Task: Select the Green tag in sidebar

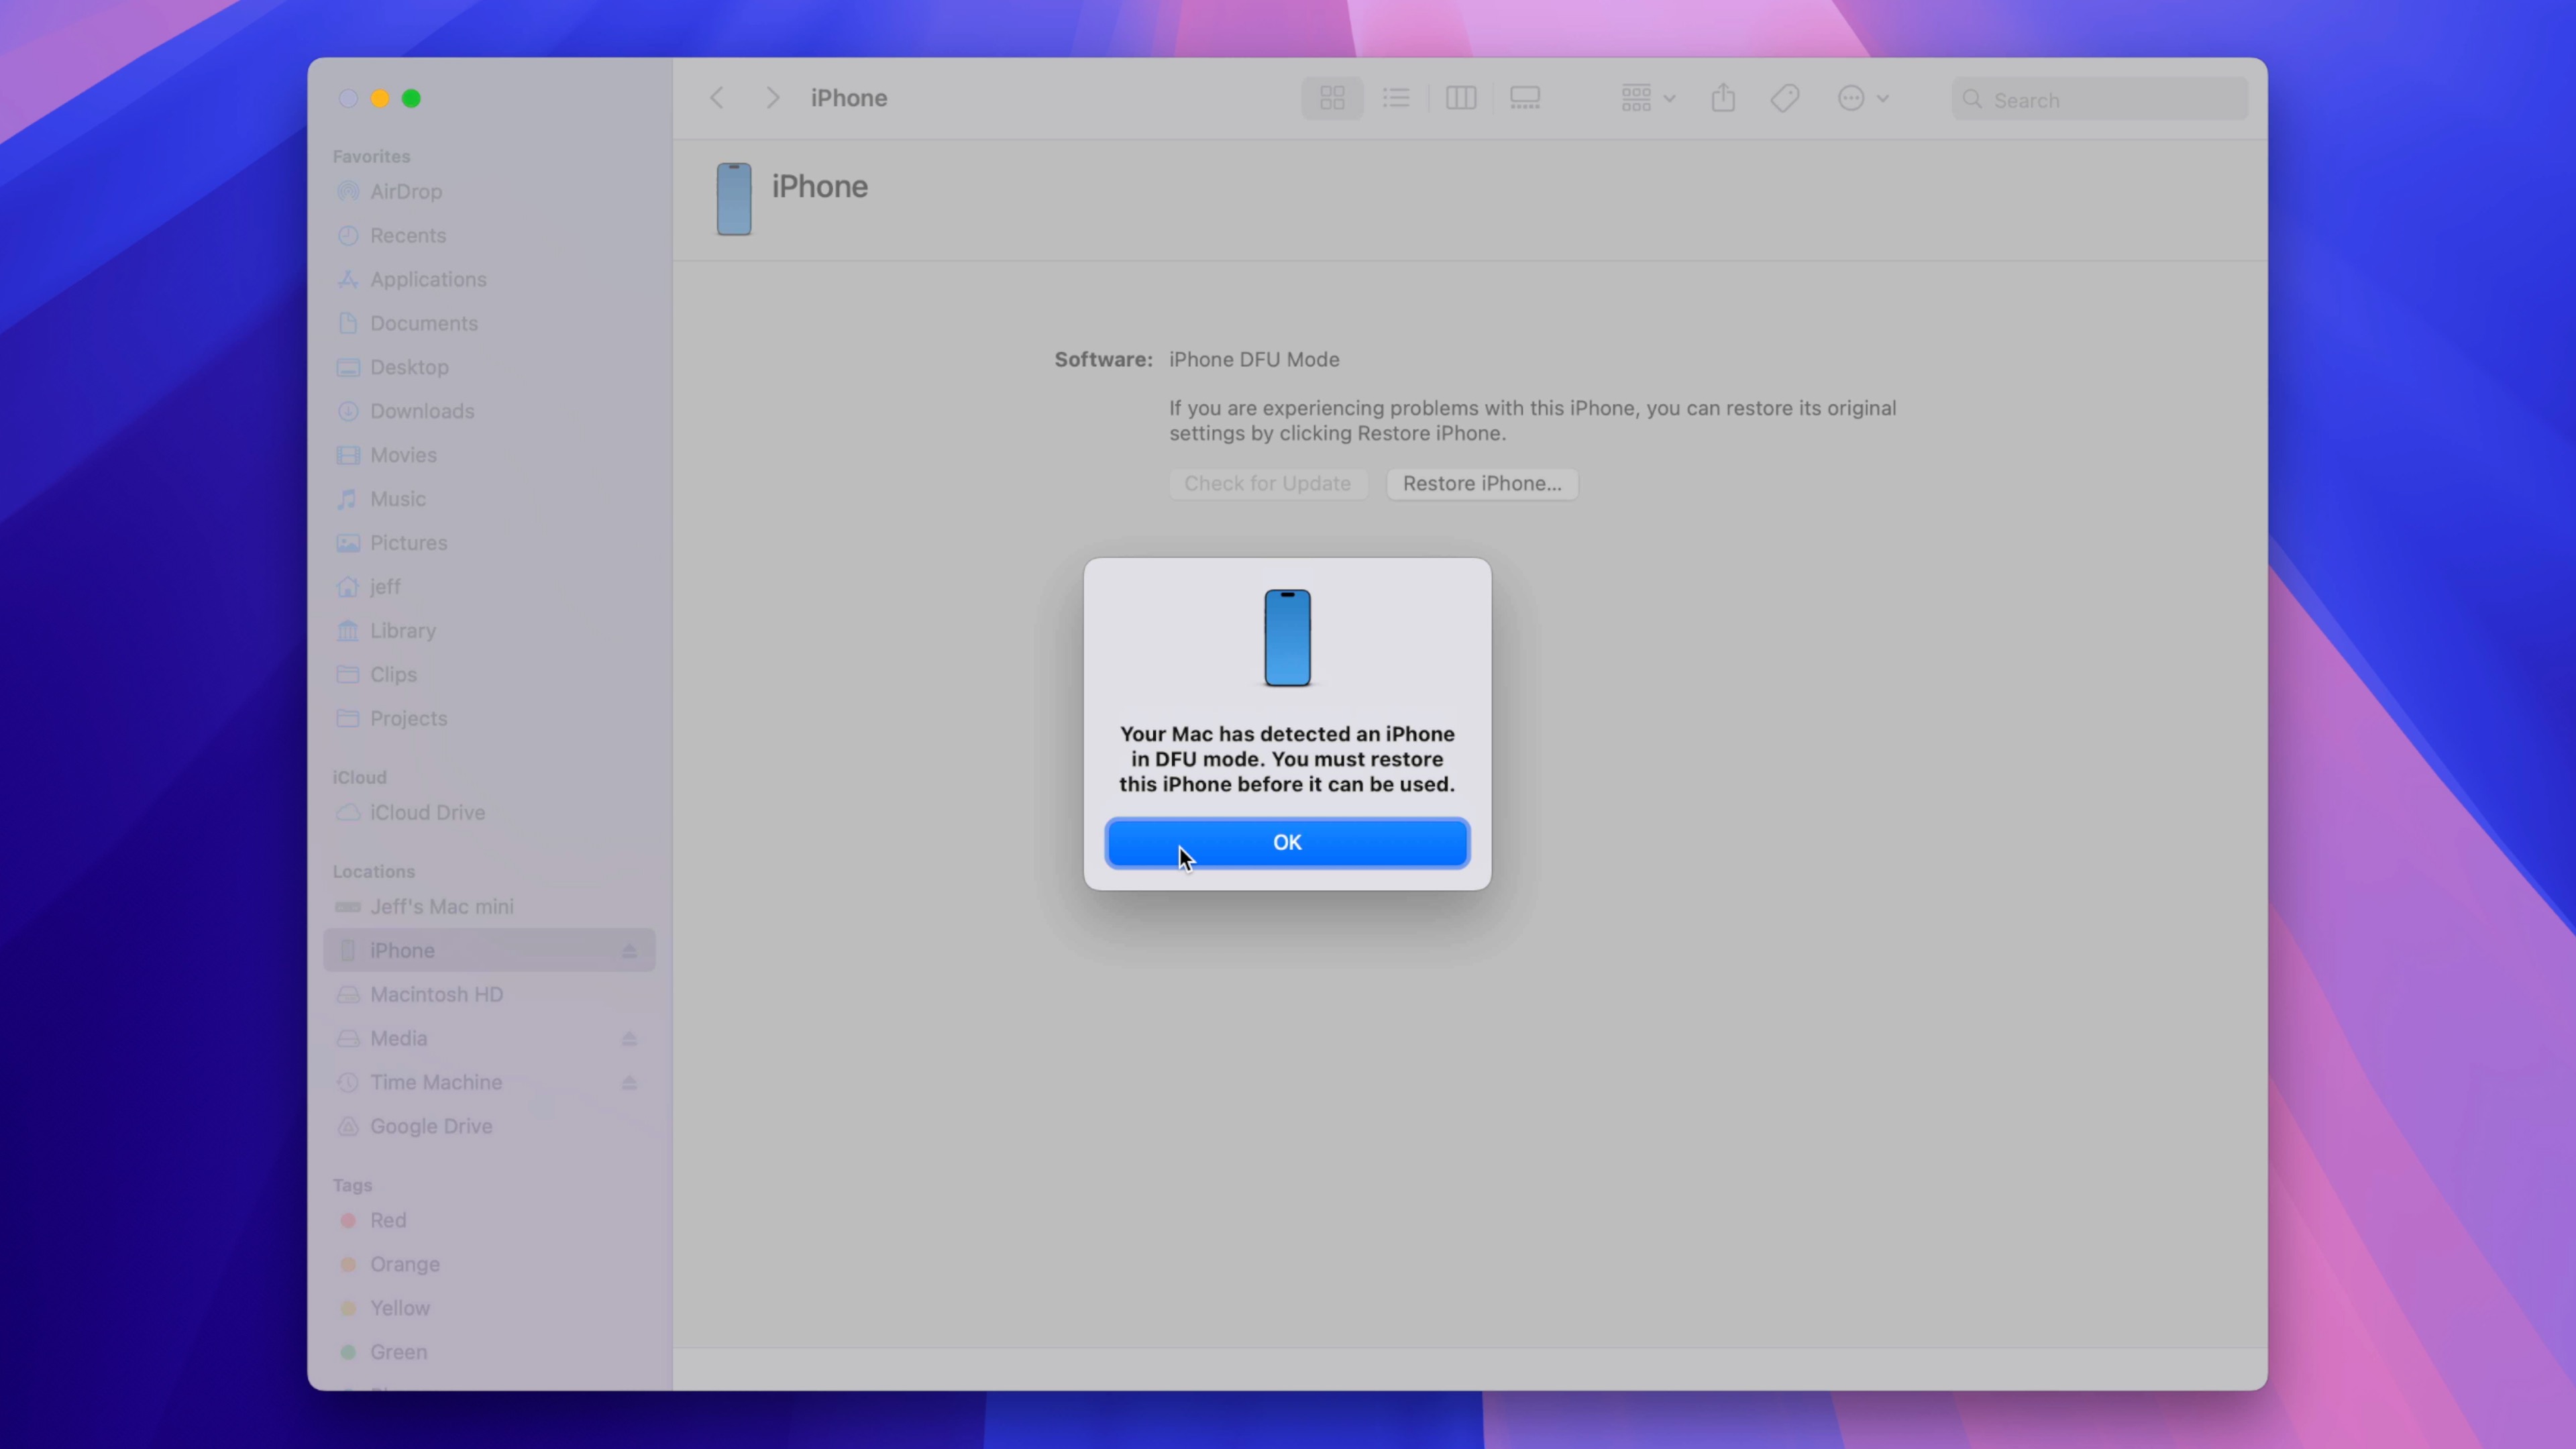Action: tap(398, 1350)
